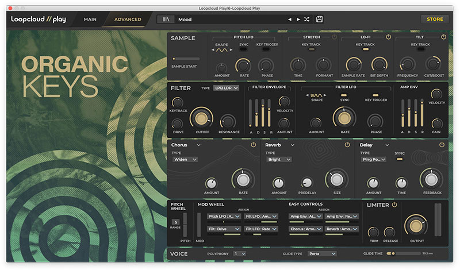Open Pitch LFO : A... mod assign dropdown

click(224, 217)
